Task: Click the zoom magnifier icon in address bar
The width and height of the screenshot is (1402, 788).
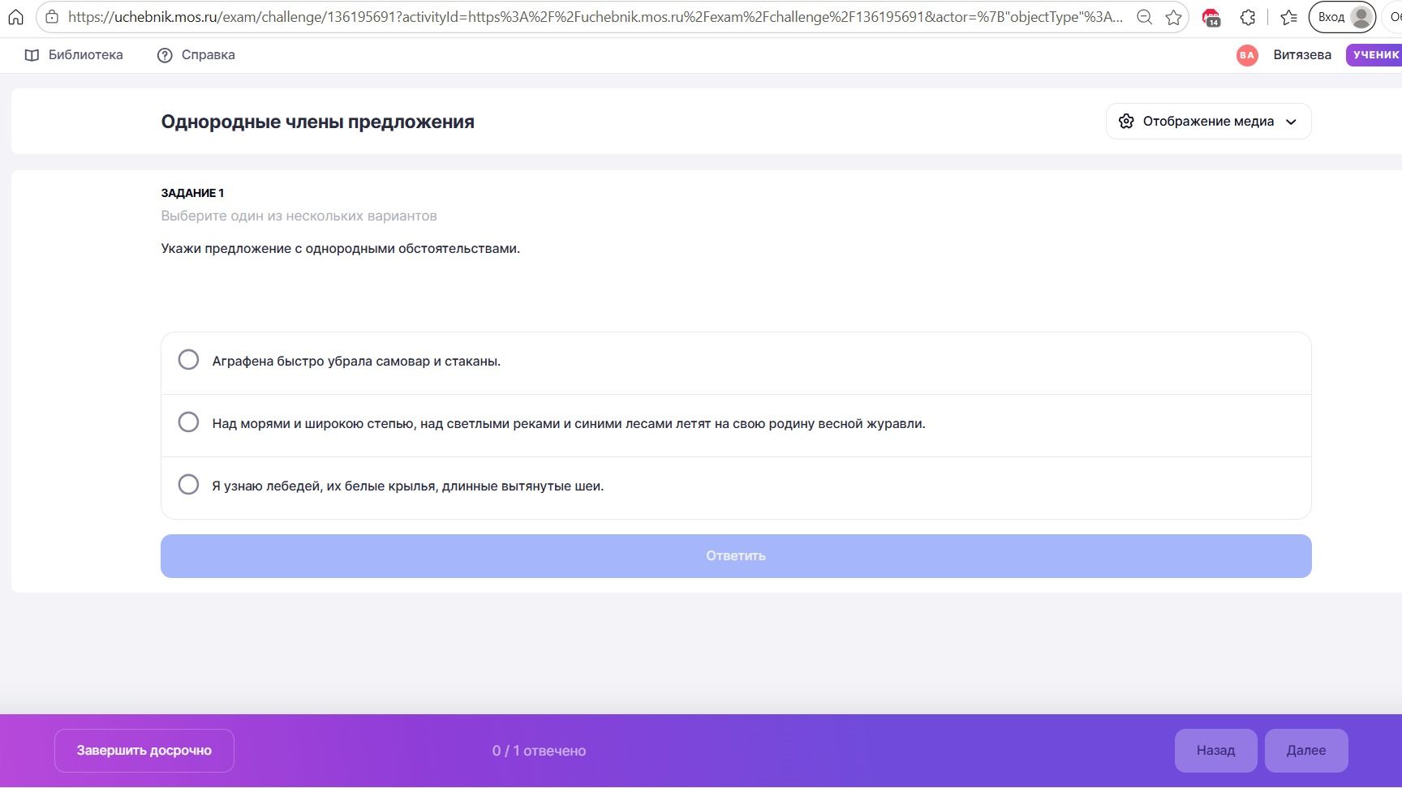Action: (x=1144, y=17)
